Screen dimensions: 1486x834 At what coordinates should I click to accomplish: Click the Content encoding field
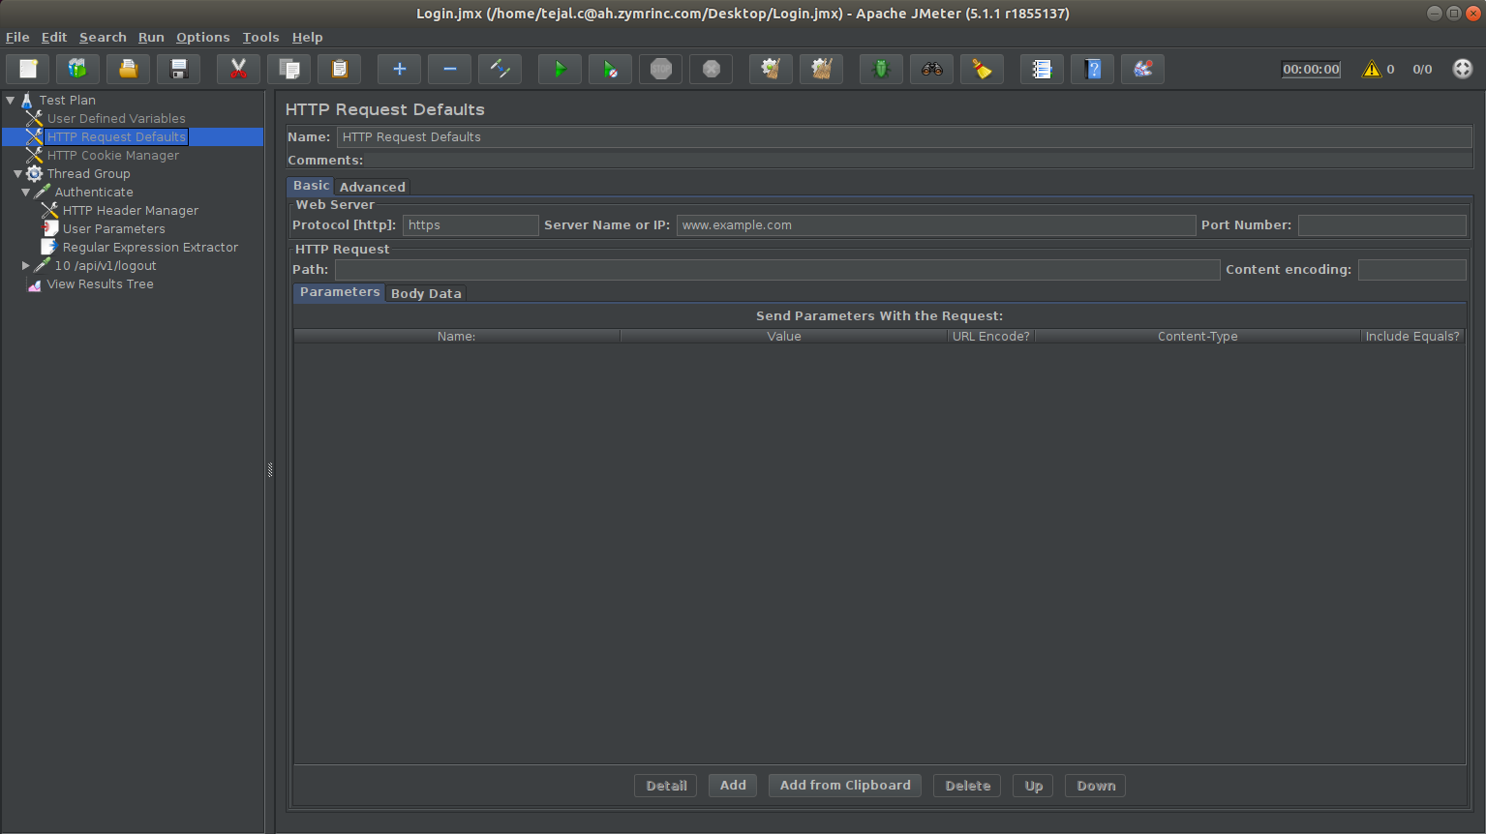(1412, 270)
